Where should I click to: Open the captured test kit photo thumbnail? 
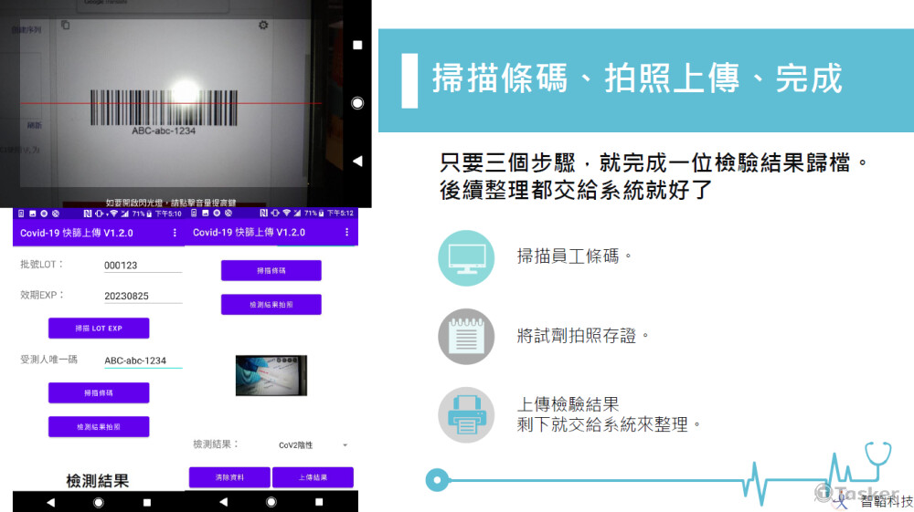tap(271, 375)
